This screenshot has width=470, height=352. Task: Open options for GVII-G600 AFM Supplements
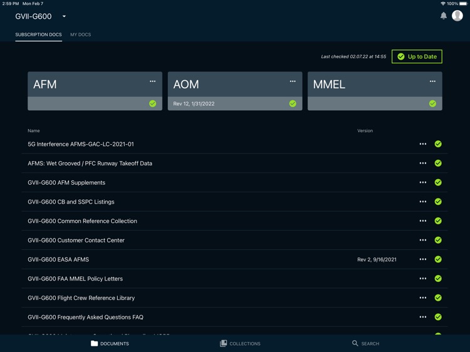tap(423, 182)
